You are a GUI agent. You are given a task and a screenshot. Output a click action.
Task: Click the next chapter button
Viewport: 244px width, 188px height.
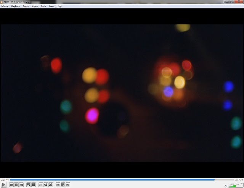[68, 185]
